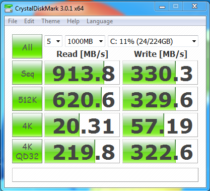Click the CrystalDiskMark title bar app icon
The width and height of the screenshot is (210, 191).
click(9, 9)
